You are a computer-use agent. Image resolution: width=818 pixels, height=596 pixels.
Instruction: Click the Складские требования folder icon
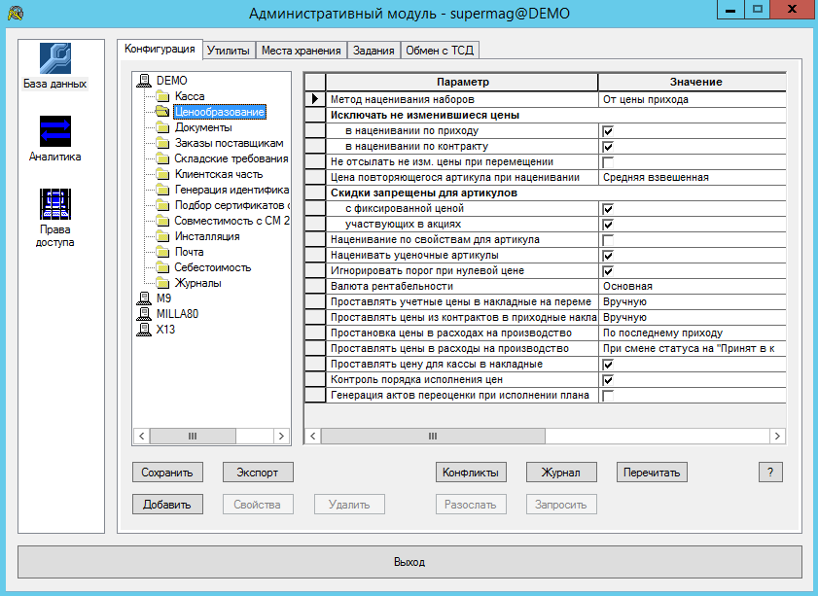coord(162,158)
